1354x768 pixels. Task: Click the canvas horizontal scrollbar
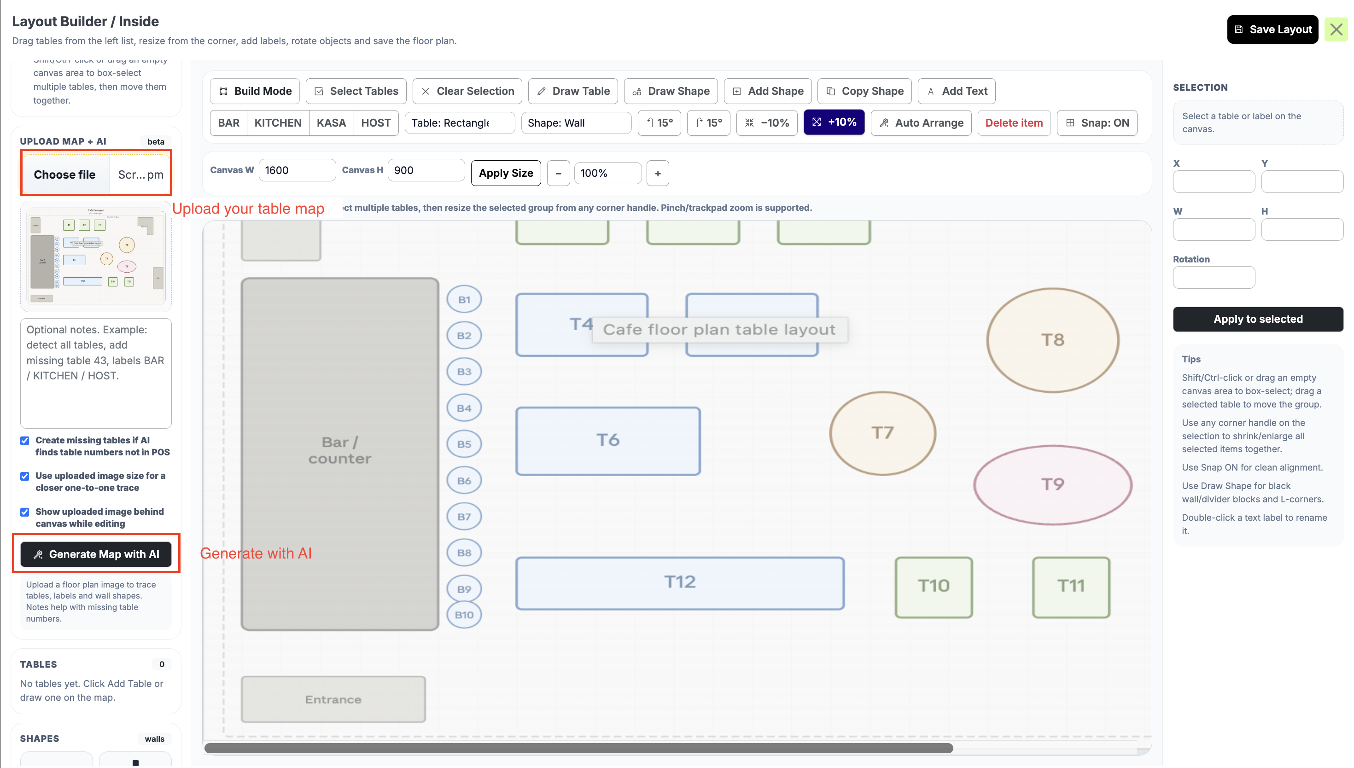578,748
